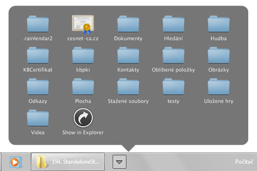Image resolution: width=257 pixels, height=171 pixels.
Task: Launch Windows Media Player from taskbar
Action: pos(15,162)
